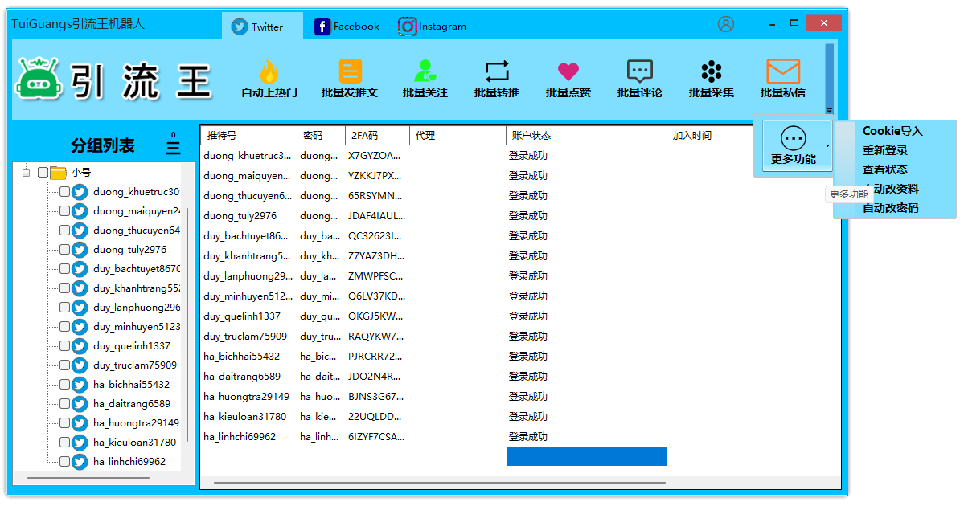Select the 批量采集 collection icon
This screenshot has height=506, width=964.
coord(711,72)
